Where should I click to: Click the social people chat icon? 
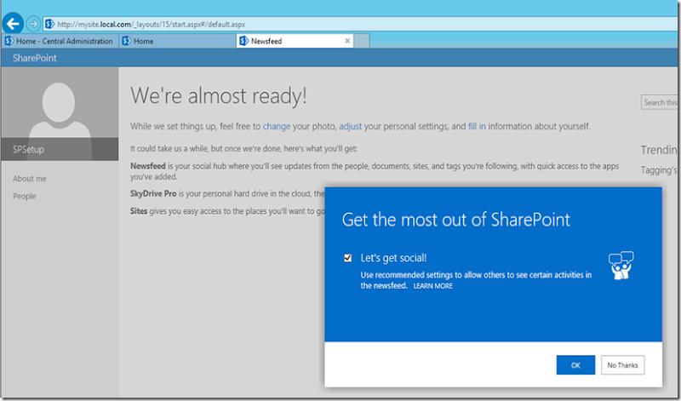tap(621, 265)
